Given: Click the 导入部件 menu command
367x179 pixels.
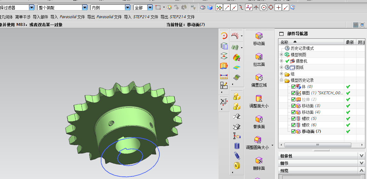Looking at the screenshot, I should (x=40, y=17).
